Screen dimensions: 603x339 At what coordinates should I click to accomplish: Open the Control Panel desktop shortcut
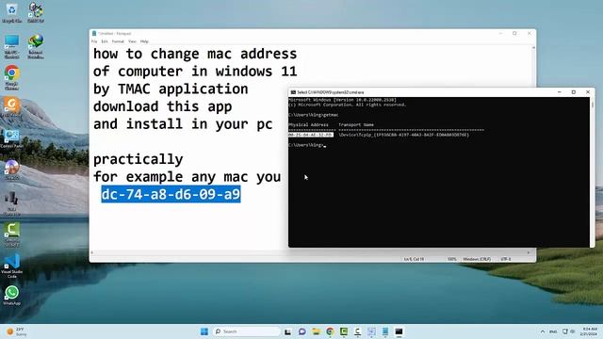click(x=11, y=138)
